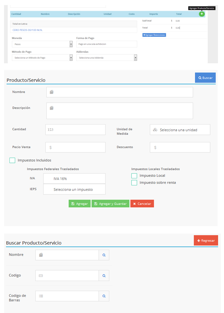Open the Método de Pago dropdown

pos(42,58)
